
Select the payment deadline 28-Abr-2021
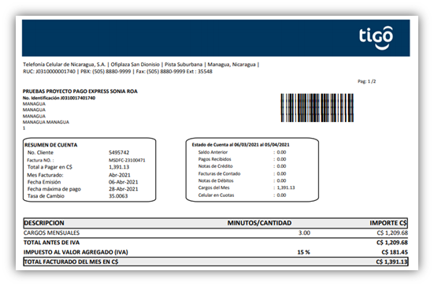pyautogui.click(x=124, y=189)
